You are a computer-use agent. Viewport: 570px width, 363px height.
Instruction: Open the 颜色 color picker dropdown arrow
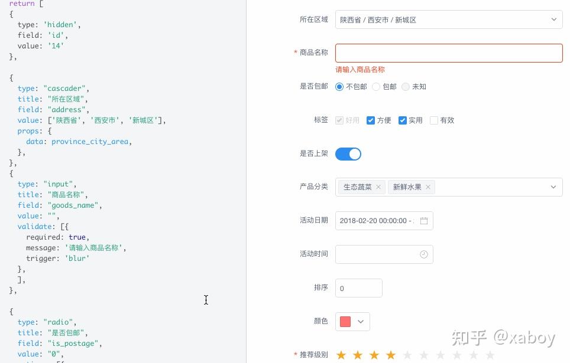[361, 322]
